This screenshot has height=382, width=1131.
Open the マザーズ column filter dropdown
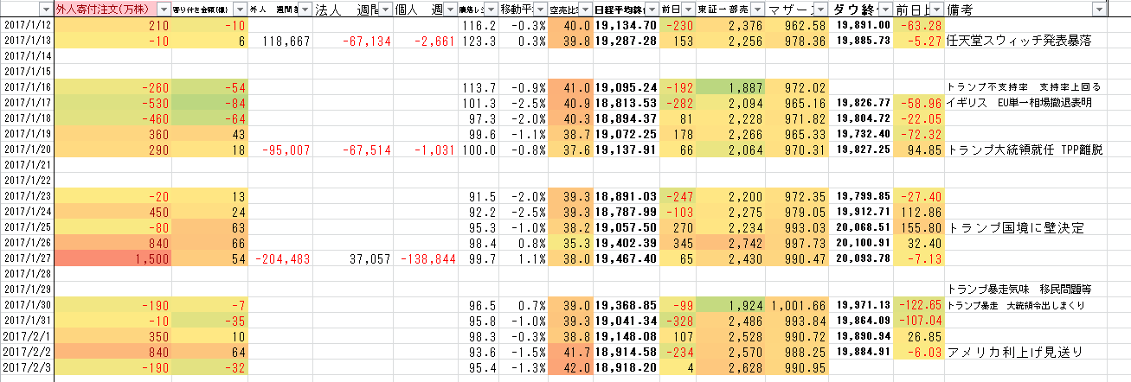pyautogui.click(x=819, y=9)
